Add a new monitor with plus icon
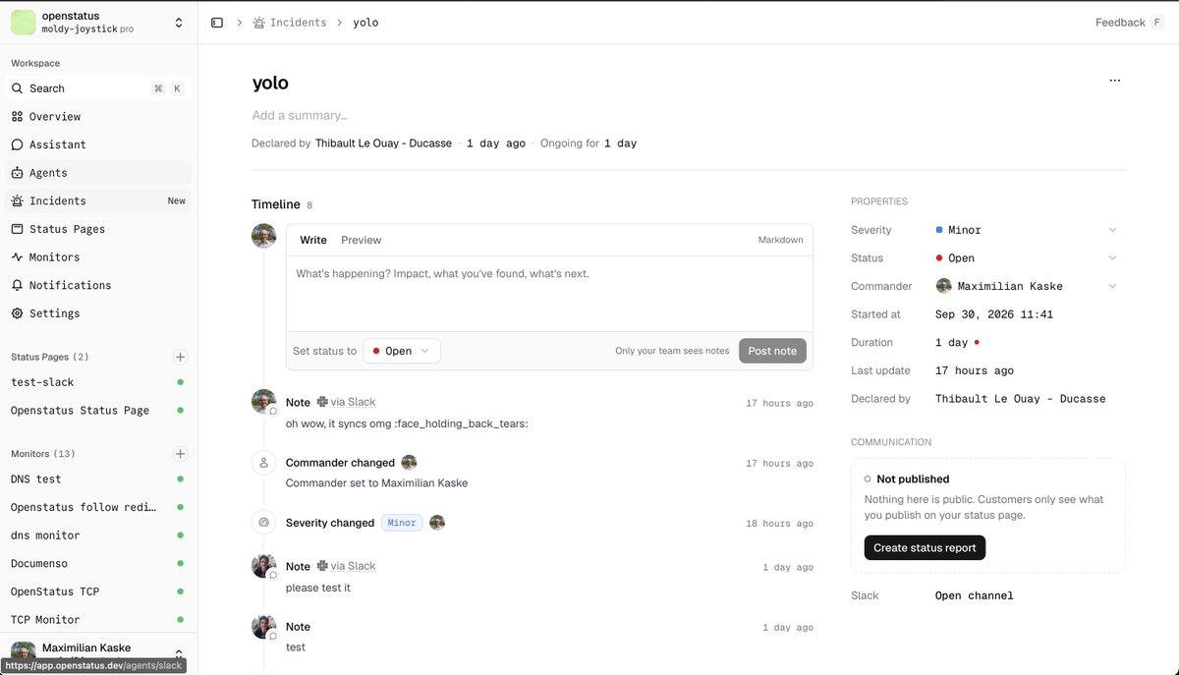 click(180, 454)
